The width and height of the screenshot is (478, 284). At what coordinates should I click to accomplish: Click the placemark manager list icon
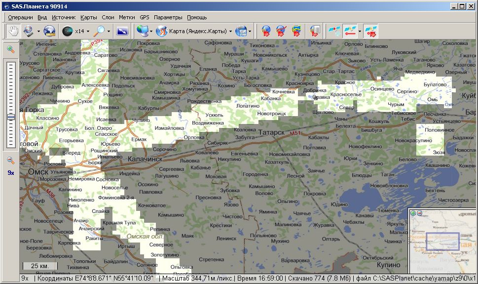[315, 31]
